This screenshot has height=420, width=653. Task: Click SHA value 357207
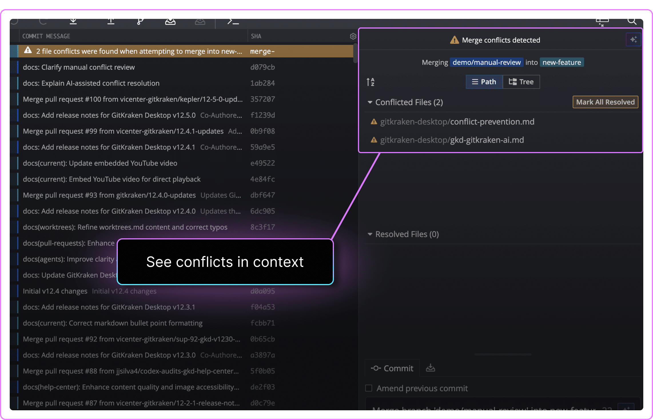click(262, 99)
